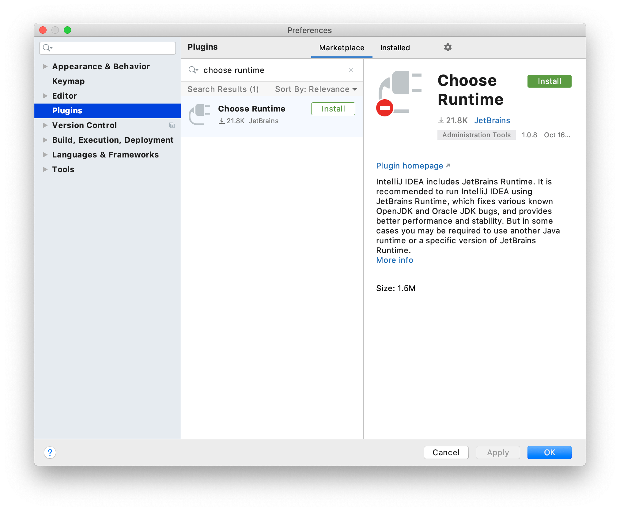The height and width of the screenshot is (511, 620).
Task: Expand the Appearance & Behavior section
Action: (x=45, y=66)
